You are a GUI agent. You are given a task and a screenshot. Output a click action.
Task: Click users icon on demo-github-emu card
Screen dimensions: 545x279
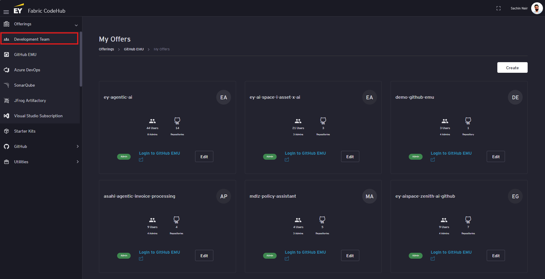(445, 121)
